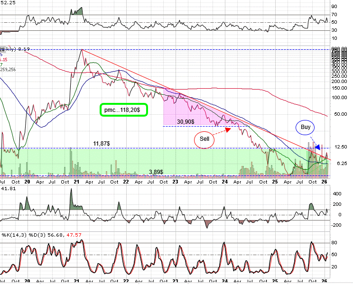Click the CCI value 41.81 readout
Viewport: 353px width, 285px height.
pos(8,188)
